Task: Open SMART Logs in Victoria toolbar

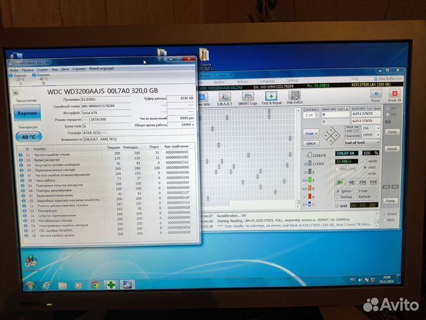Action: pos(248,97)
